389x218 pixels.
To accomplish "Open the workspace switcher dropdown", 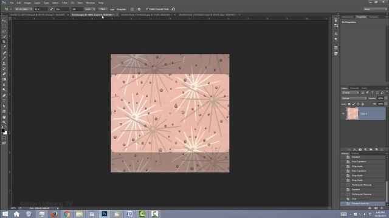I will pos(375,9).
